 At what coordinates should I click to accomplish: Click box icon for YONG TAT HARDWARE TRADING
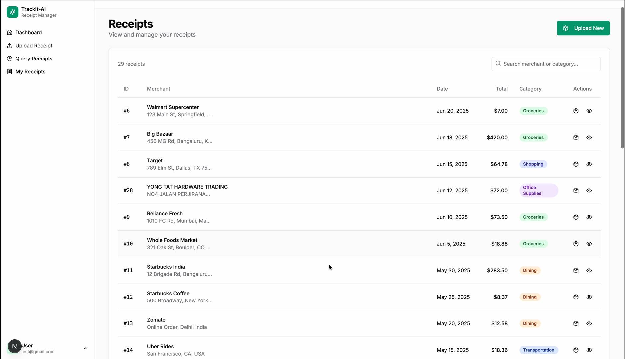pyautogui.click(x=576, y=190)
